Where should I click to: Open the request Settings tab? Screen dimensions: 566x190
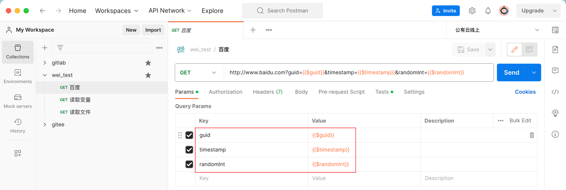pyautogui.click(x=414, y=92)
